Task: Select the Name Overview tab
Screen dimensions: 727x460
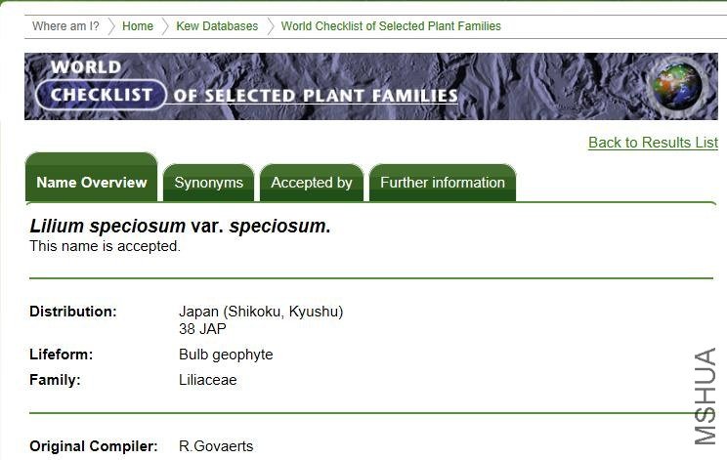Action: 91,183
